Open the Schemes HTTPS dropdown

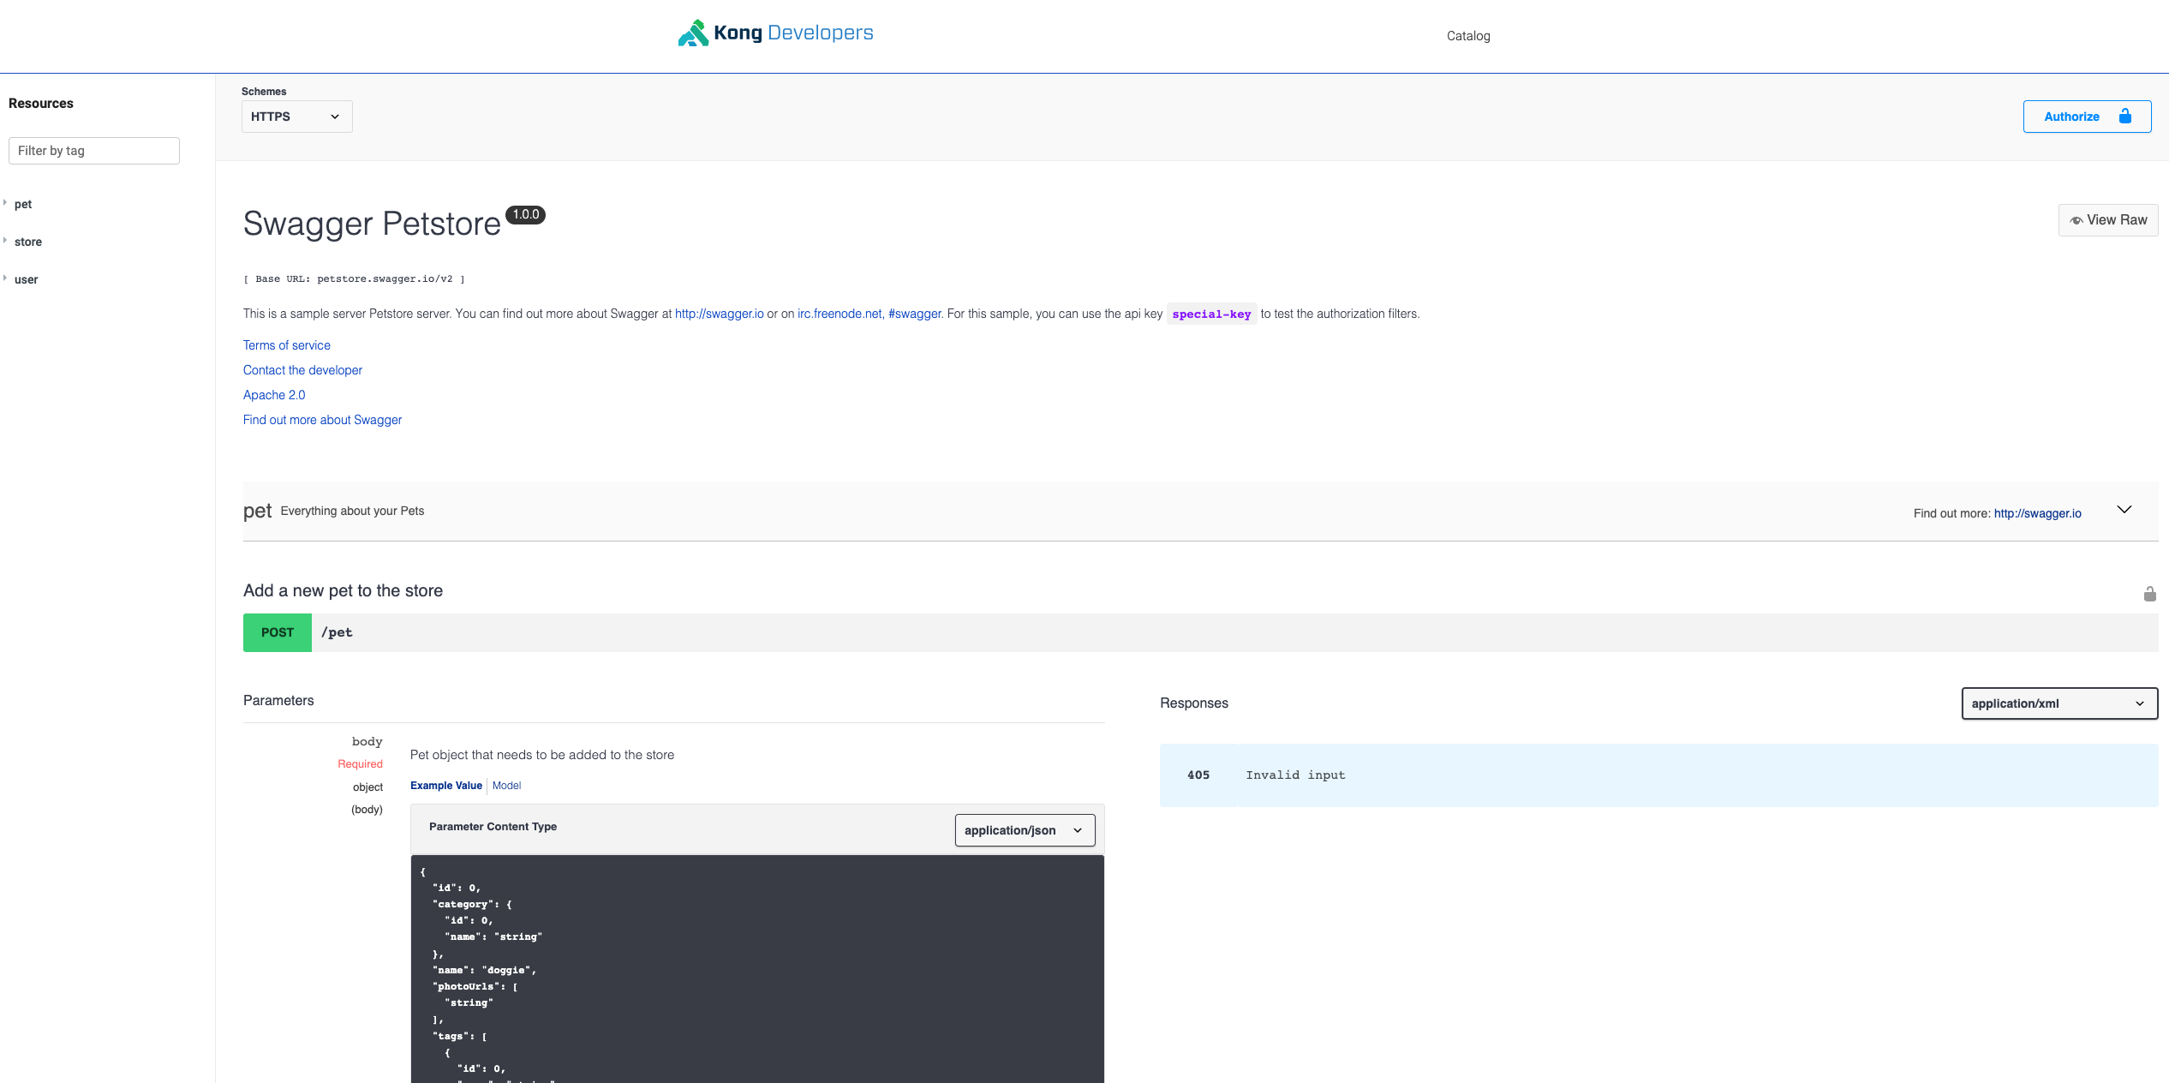(x=296, y=116)
